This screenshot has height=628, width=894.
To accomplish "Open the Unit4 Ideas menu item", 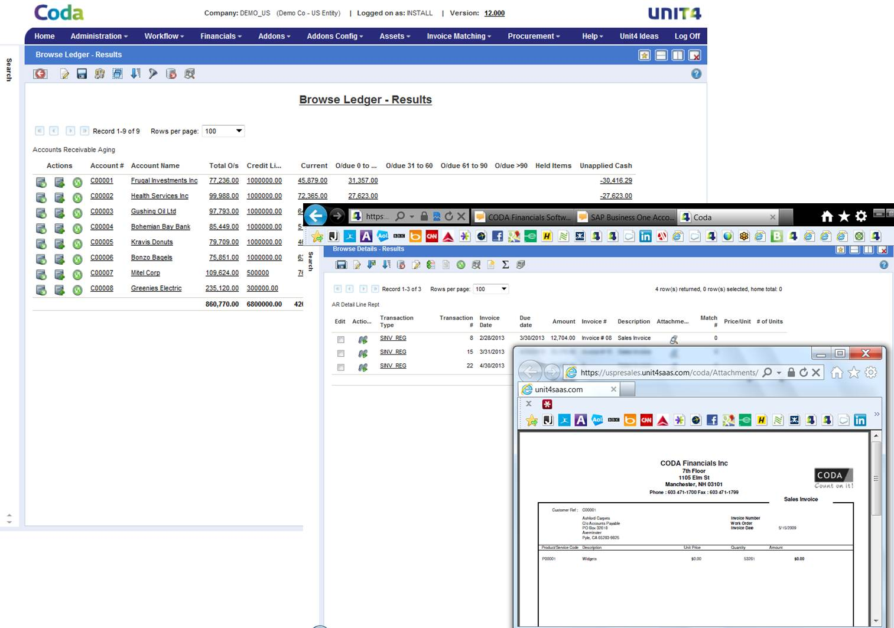I will [x=639, y=36].
